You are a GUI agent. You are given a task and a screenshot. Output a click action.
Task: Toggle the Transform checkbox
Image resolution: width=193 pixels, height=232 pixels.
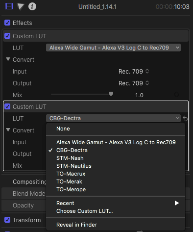(x=7, y=220)
